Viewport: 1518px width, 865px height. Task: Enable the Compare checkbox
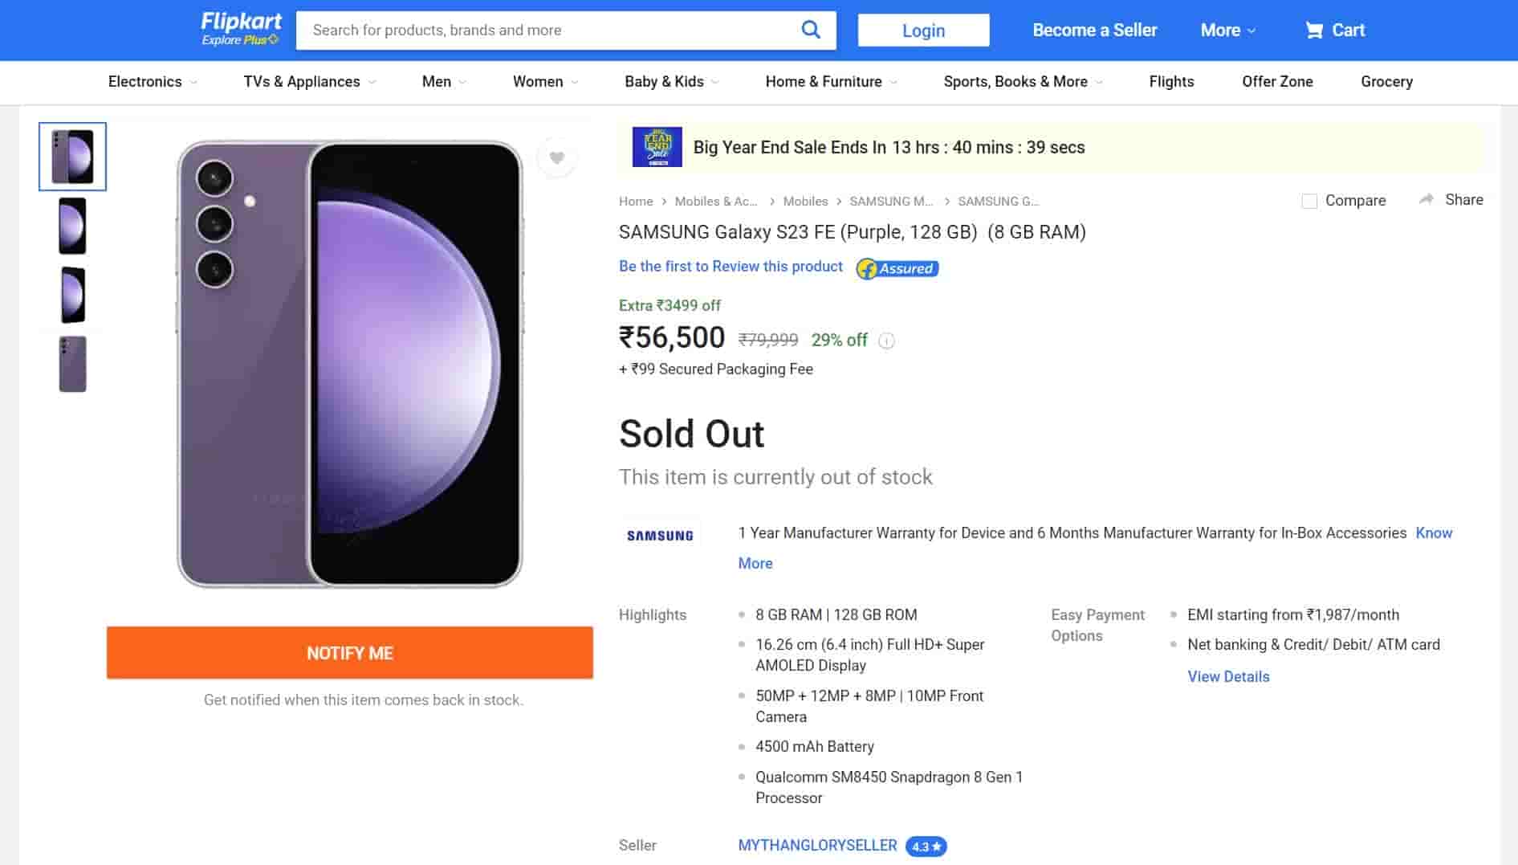[x=1309, y=201]
